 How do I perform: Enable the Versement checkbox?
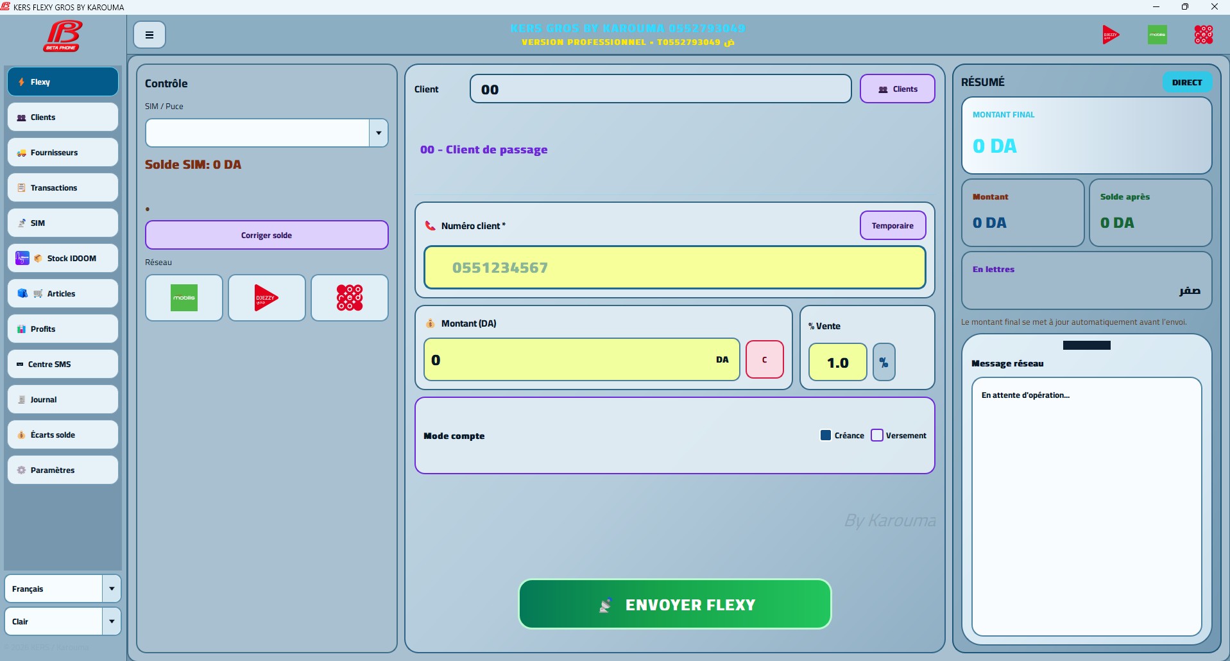(x=877, y=435)
